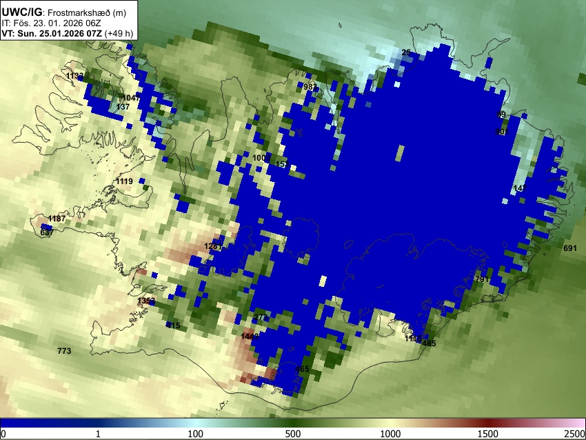Viewport: 586px width, 440px height.
Task: Click the map value label '25' in the north
Action: tap(406, 52)
